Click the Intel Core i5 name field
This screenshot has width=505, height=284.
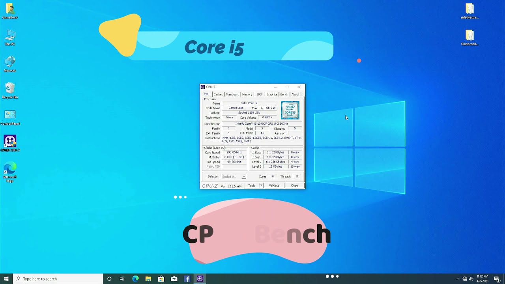click(x=249, y=103)
